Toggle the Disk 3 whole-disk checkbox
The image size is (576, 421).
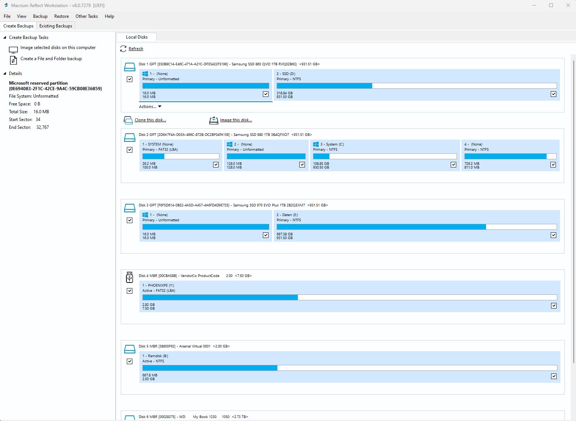point(129,220)
